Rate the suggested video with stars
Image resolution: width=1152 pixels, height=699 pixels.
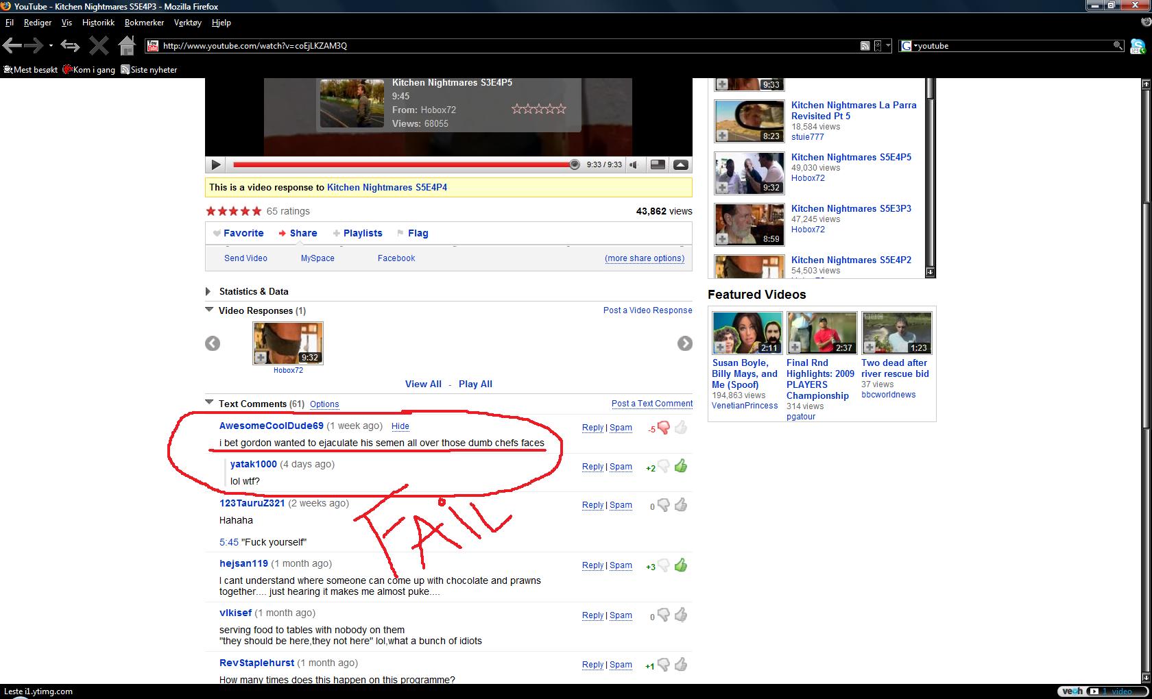click(539, 109)
